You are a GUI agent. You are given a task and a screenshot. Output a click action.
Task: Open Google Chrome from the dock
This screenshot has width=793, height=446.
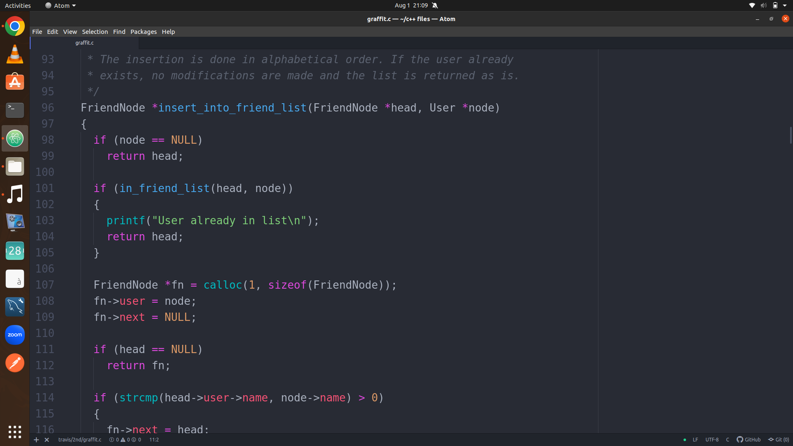coord(15,26)
